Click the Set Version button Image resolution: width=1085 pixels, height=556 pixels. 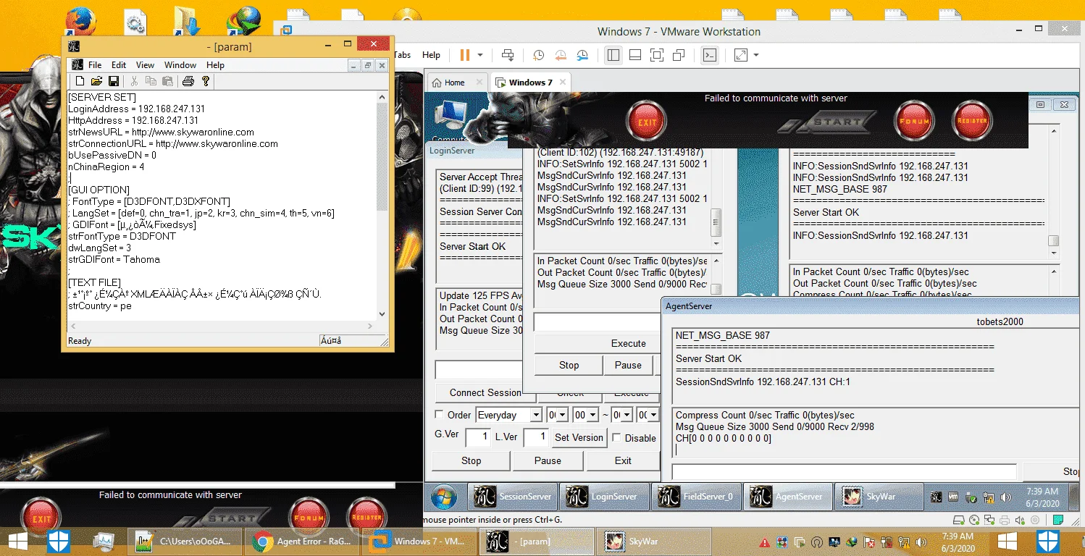click(579, 437)
